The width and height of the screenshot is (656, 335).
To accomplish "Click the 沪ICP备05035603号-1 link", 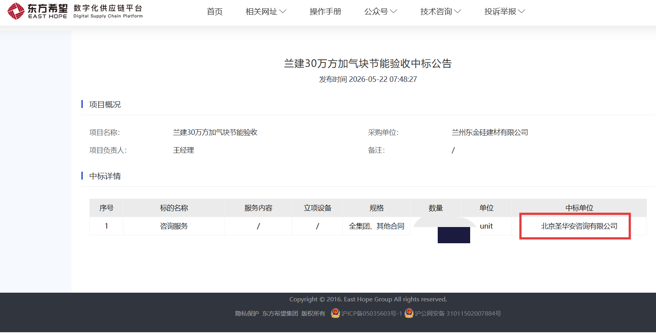I will pos(372,314).
